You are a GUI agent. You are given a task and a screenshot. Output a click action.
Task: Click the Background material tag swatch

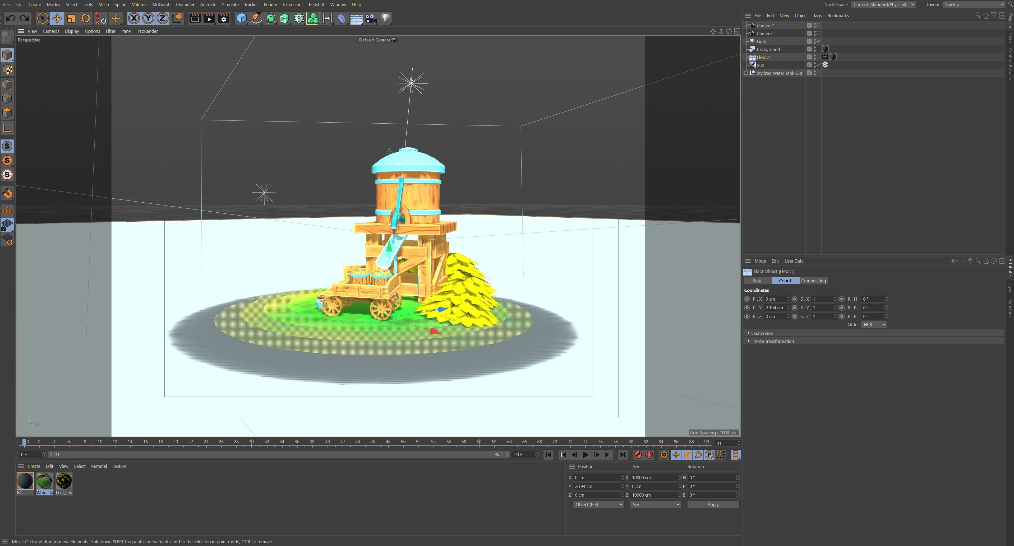click(825, 49)
